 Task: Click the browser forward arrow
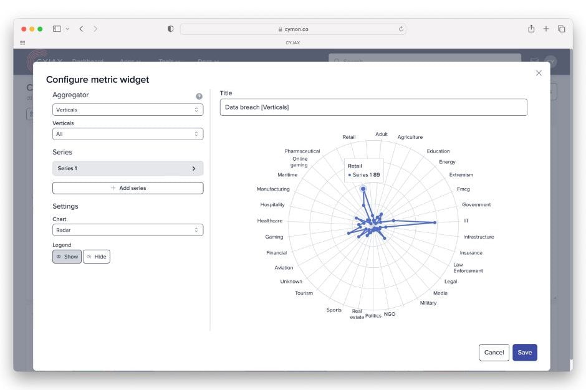pos(95,29)
